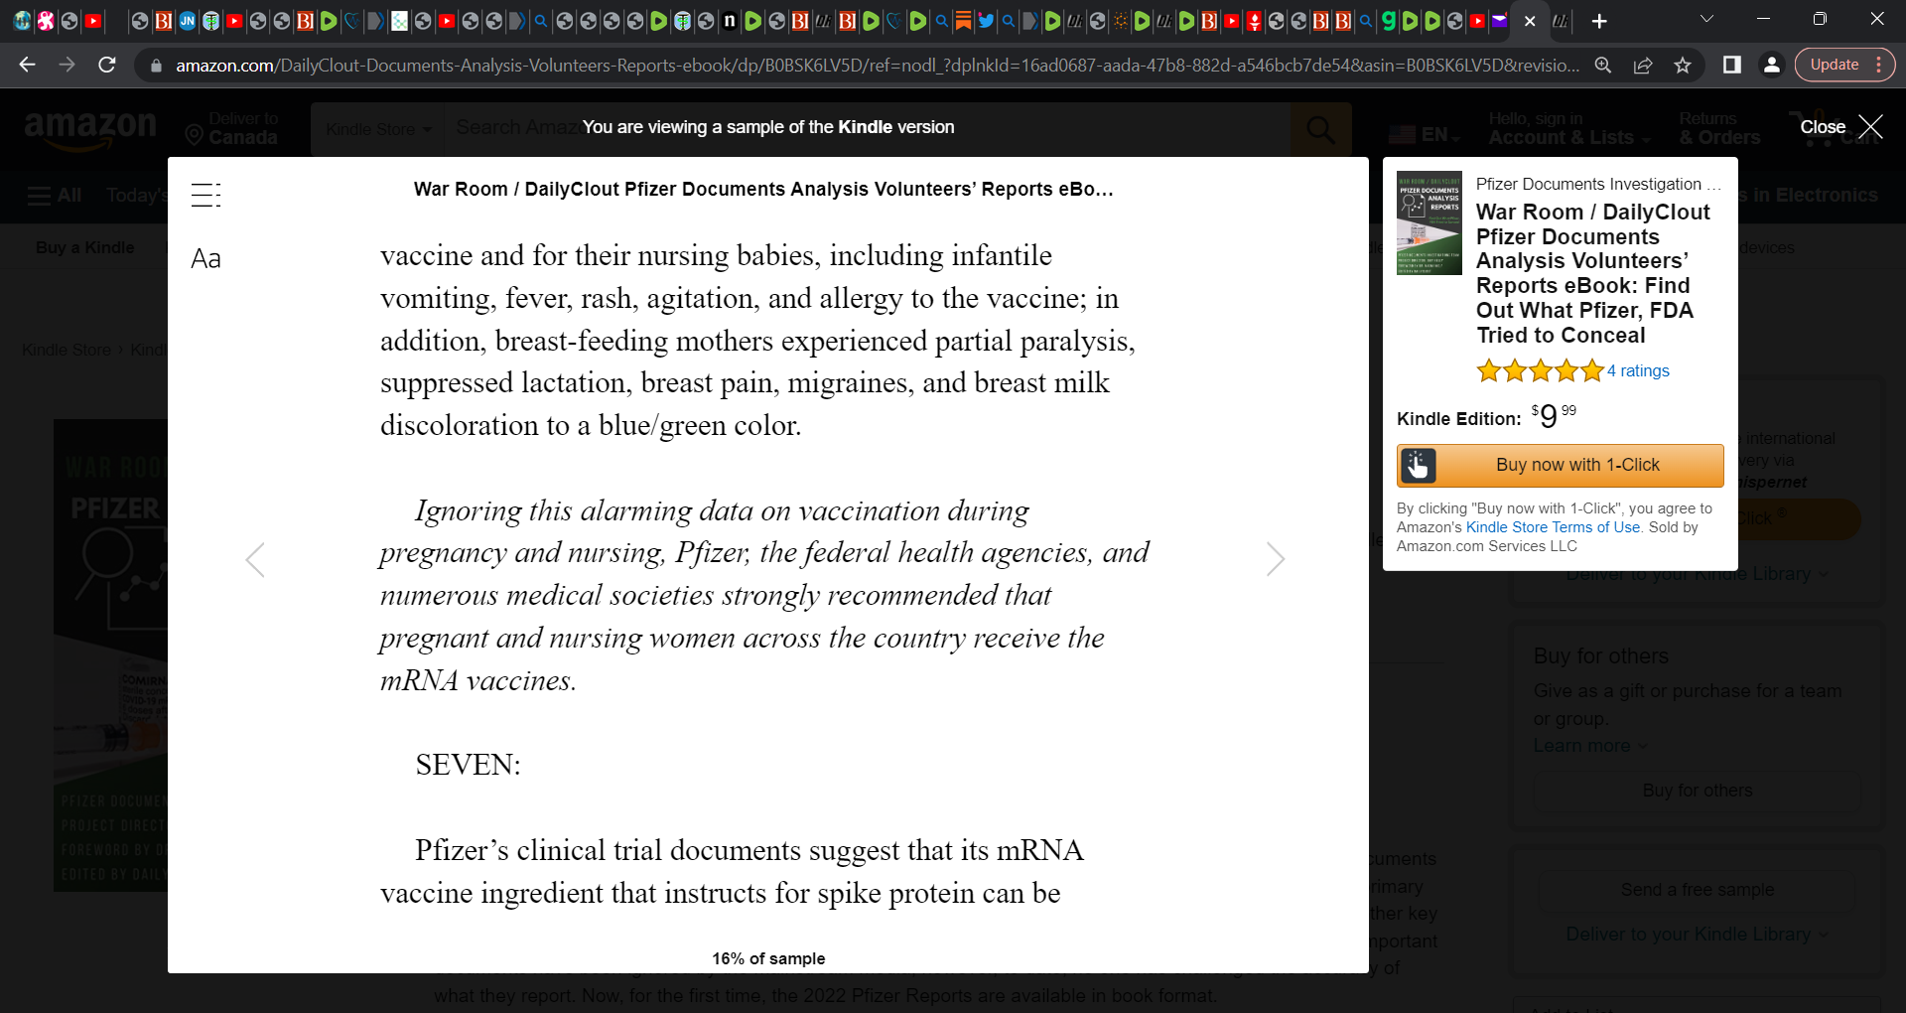
Task: Click the '16% of sample' progress text
Action: coord(768,958)
